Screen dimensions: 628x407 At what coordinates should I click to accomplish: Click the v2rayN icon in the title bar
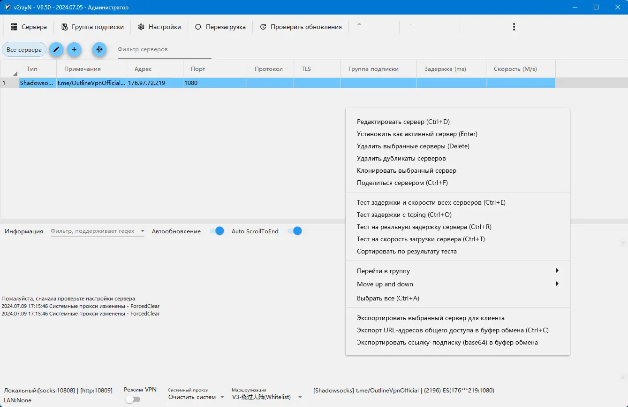pyautogui.click(x=7, y=7)
